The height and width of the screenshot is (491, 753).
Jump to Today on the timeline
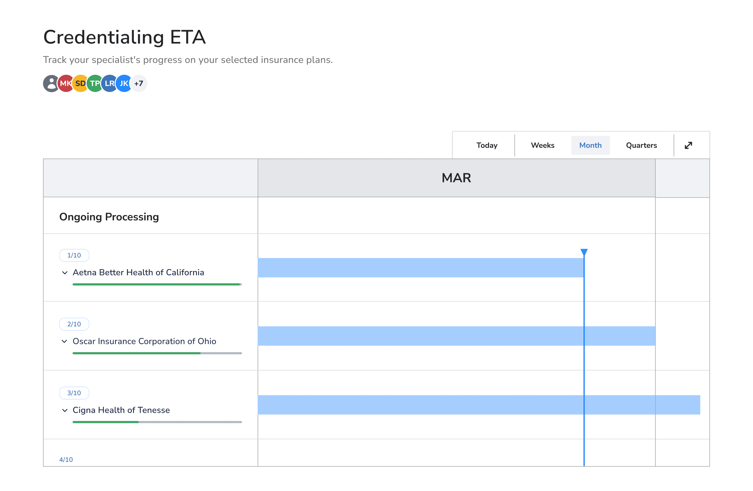tap(486, 145)
